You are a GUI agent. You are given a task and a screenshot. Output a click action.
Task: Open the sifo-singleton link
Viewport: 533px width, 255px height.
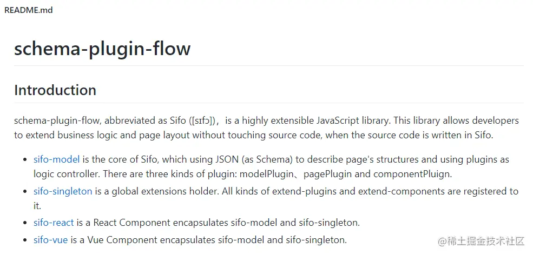click(x=63, y=191)
